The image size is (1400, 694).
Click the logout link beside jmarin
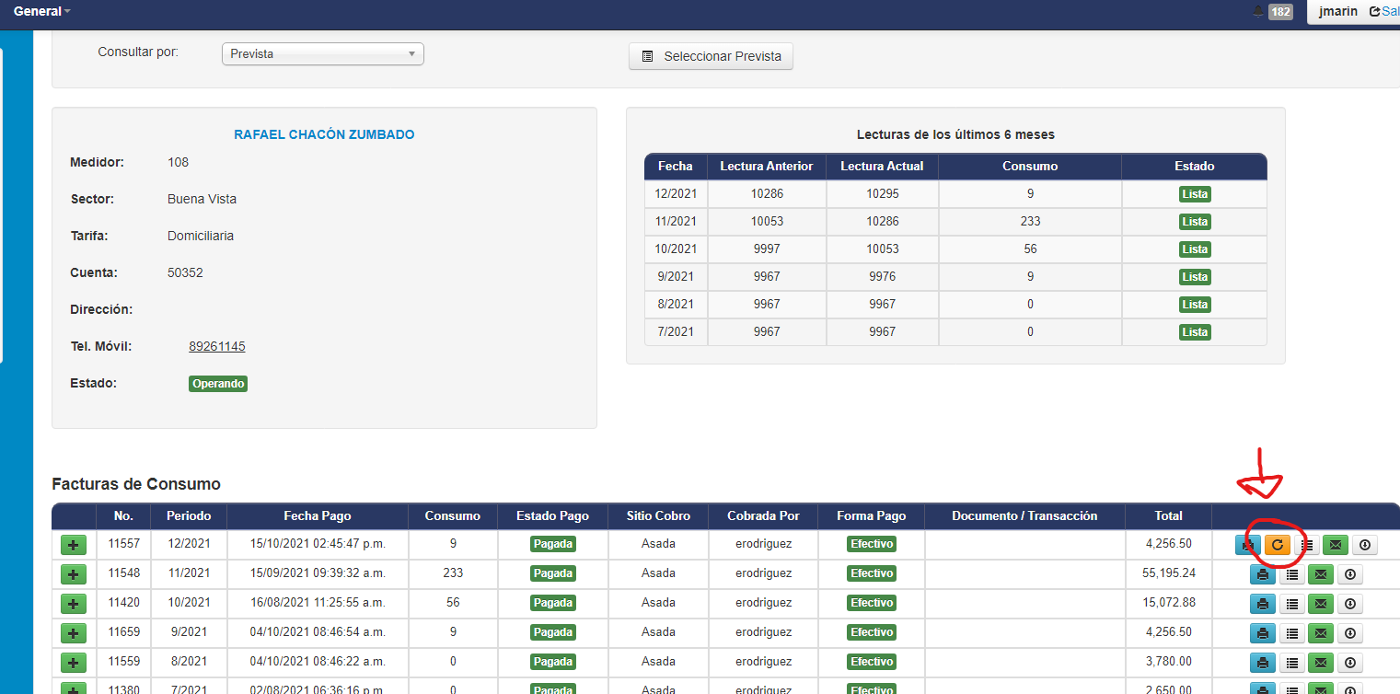[1384, 12]
